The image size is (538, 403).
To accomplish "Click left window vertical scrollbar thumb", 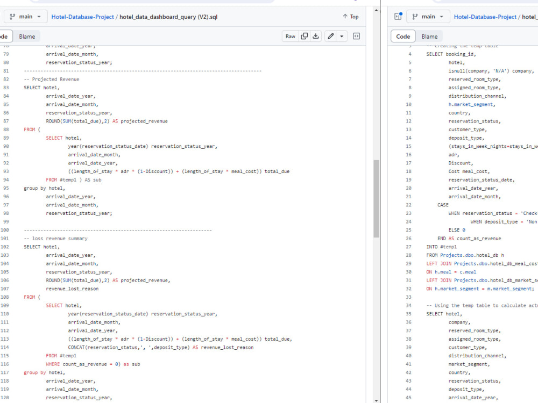I will click(x=376, y=198).
